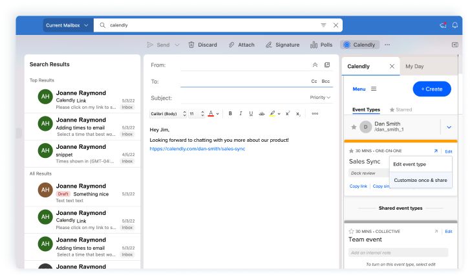Toggle superscript formatting
The image size is (470, 277).
[288, 114]
